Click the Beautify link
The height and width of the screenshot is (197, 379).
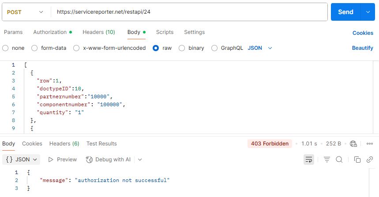(x=362, y=48)
